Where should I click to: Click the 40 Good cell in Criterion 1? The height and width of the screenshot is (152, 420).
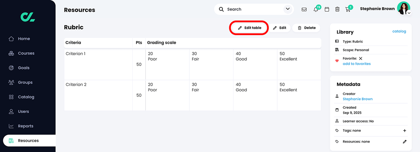(x=255, y=64)
